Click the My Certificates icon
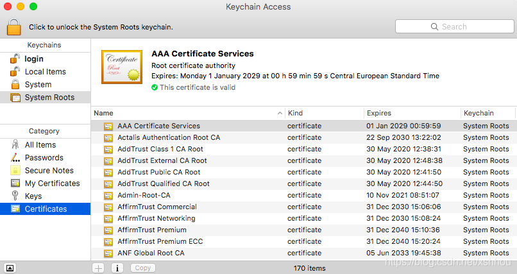This screenshot has width=517, height=274. click(15, 183)
